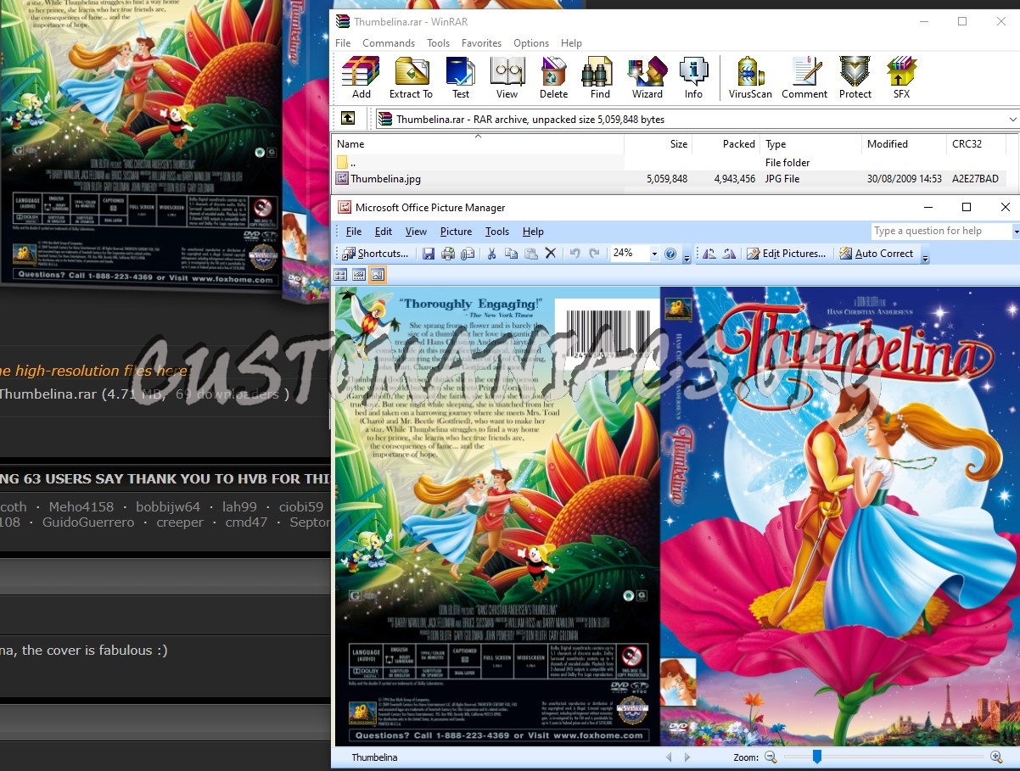This screenshot has height=771, width=1020.
Task: Open the WinRAR View tool
Action: tap(507, 78)
